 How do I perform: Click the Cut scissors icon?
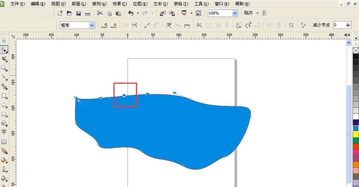coord(100,13)
